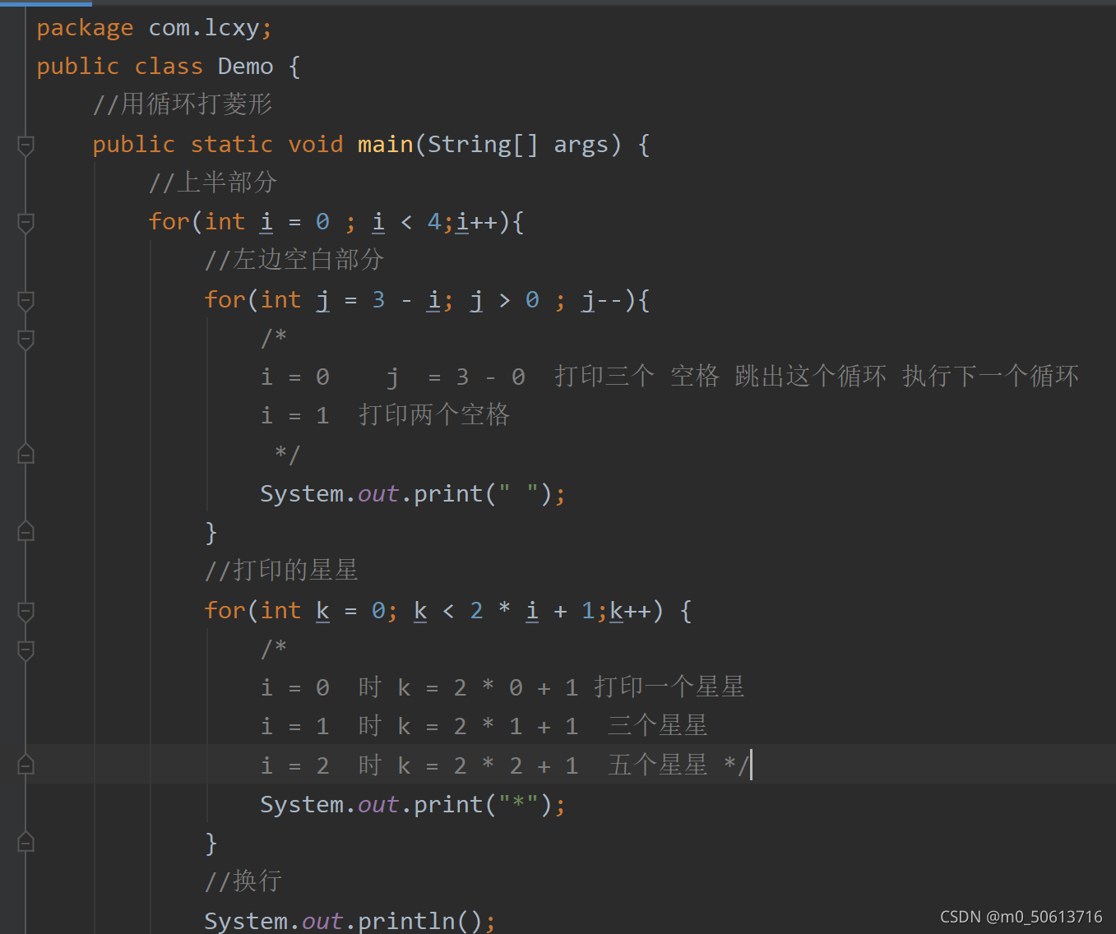Click fold end marker of the k loop brace
This screenshot has width=1116, height=934.
pos(25,842)
